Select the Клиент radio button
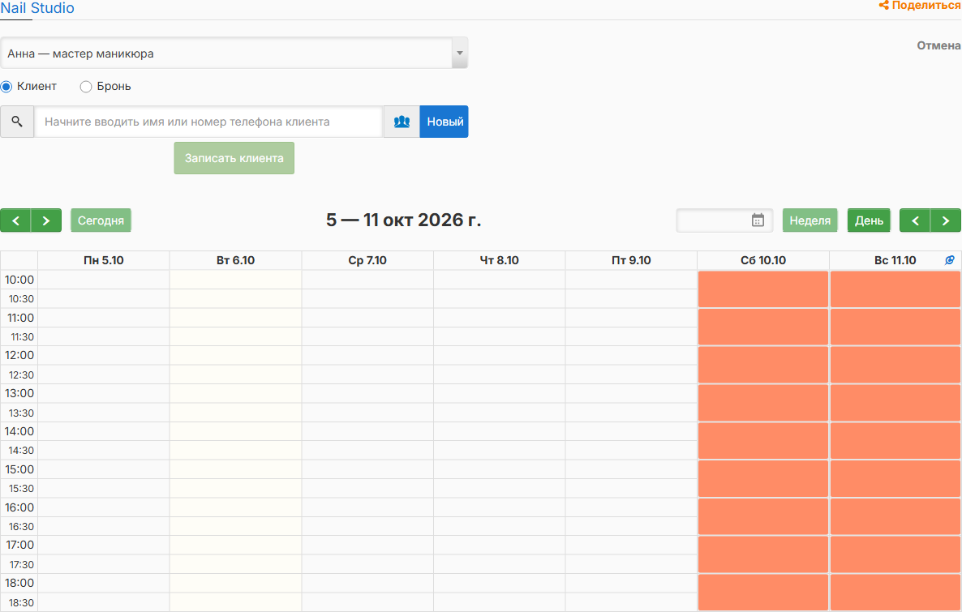 point(6,87)
